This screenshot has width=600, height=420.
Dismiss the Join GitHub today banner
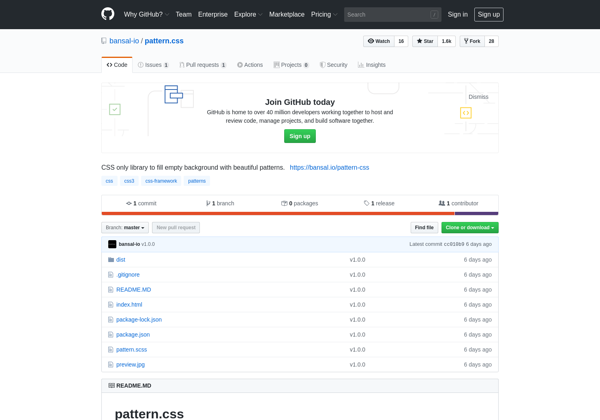478,97
